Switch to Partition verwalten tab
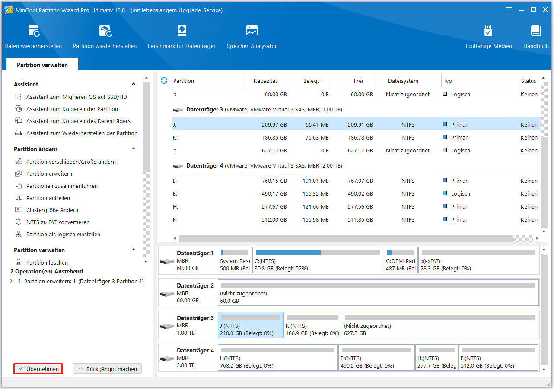 pos(42,65)
